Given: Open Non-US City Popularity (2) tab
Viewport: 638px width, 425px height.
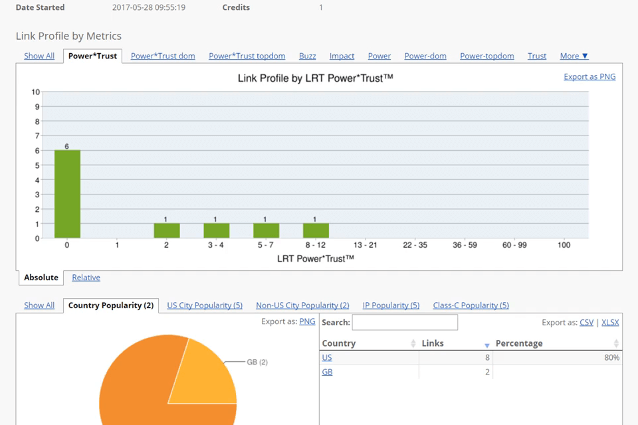Looking at the screenshot, I should click(302, 305).
